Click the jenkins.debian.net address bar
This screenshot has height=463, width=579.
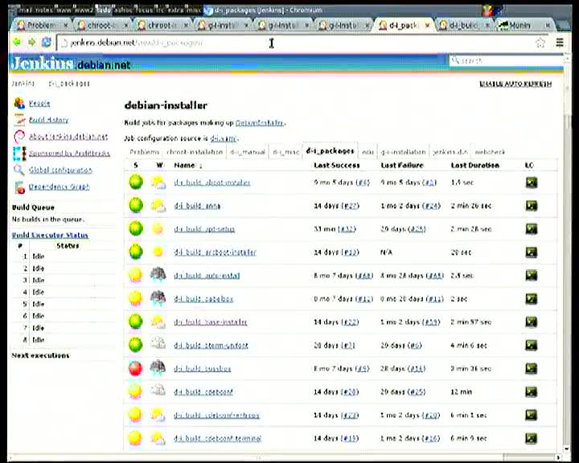click(x=295, y=43)
